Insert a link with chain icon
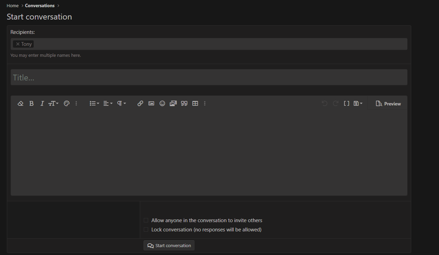This screenshot has height=255, width=439. (x=140, y=103)
